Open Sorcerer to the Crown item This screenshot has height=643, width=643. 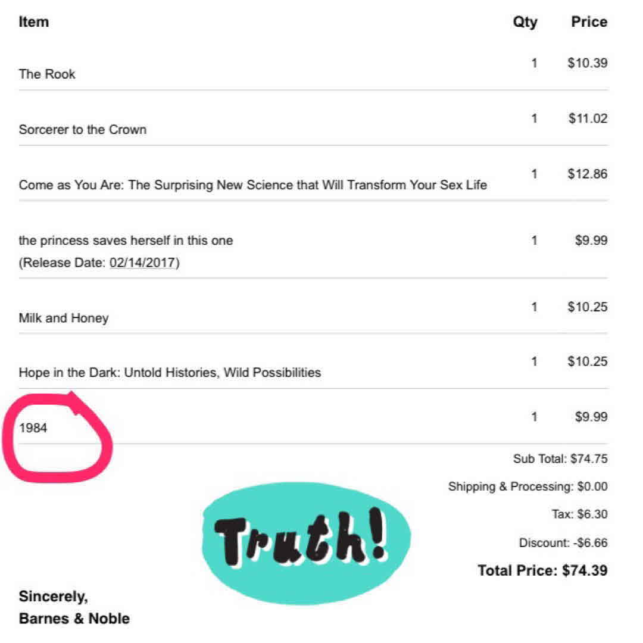pyautogui.click(x=82, y=129)
